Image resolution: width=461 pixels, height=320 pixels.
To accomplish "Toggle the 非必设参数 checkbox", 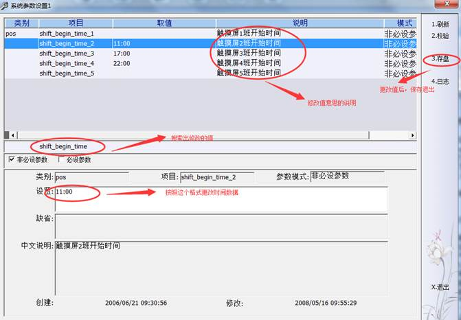I will point(12,160).
